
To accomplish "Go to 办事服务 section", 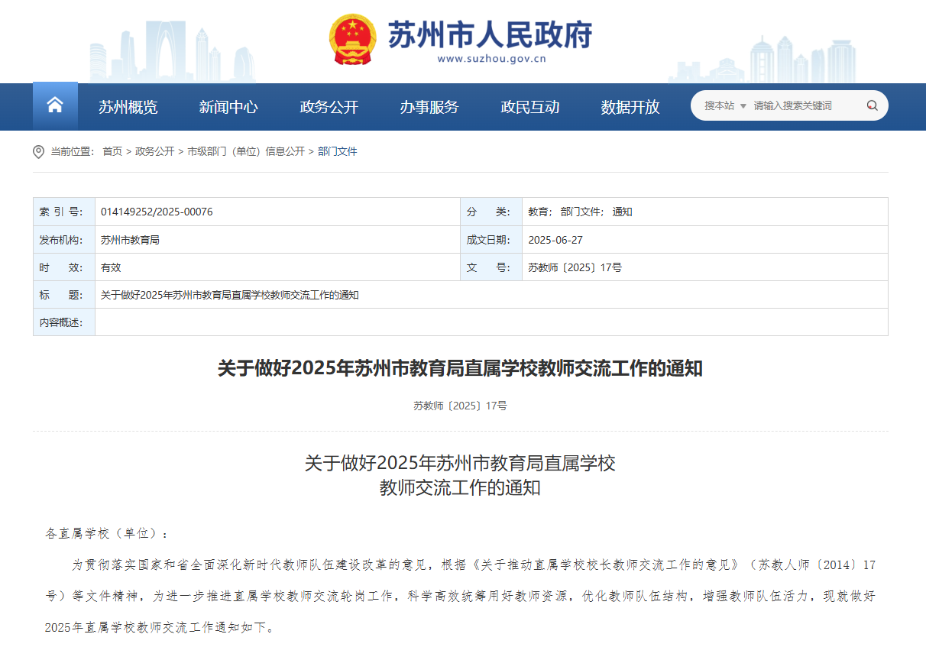I will pyautogui.click(x=429, y=107).
